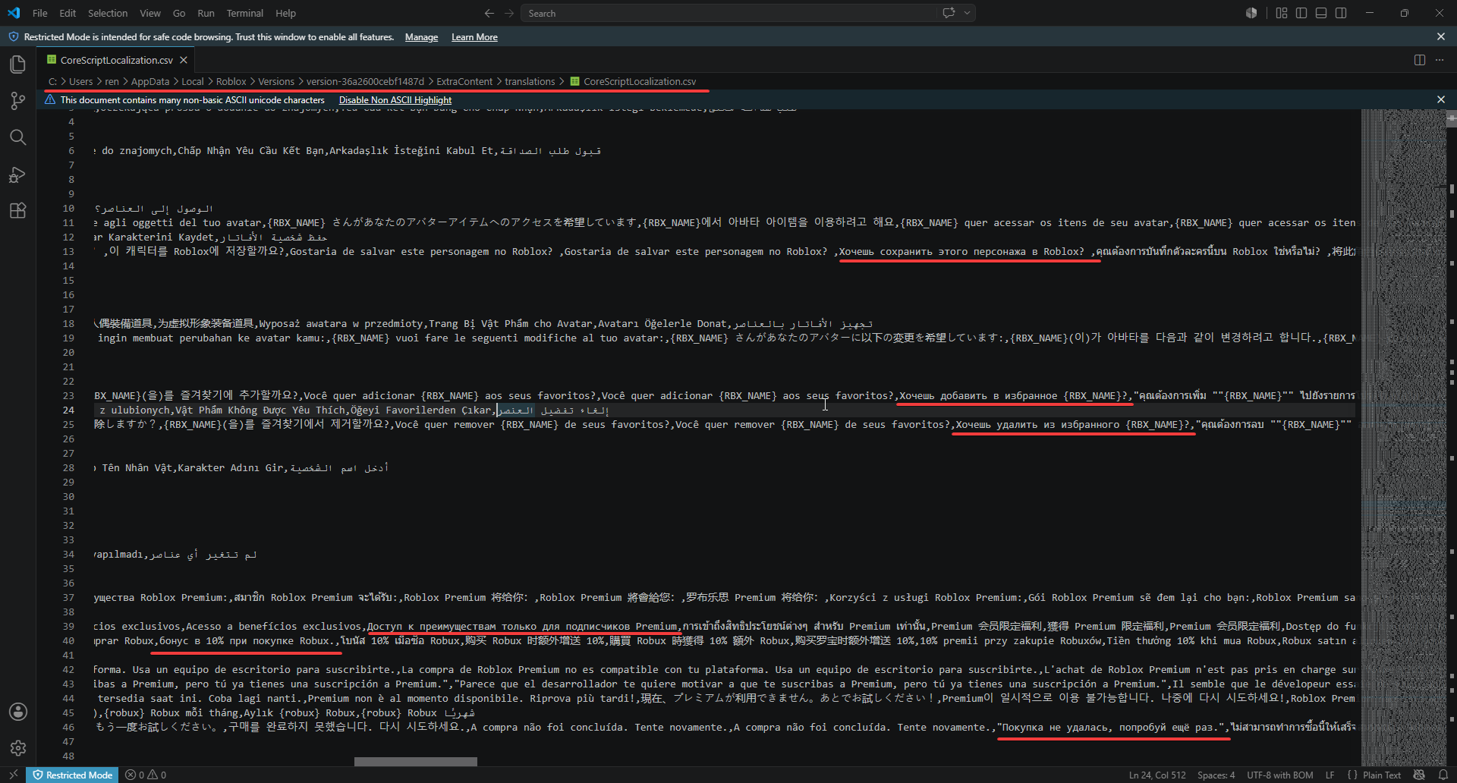Open the Help menu

pyautogui.click(x=286, y=13)
